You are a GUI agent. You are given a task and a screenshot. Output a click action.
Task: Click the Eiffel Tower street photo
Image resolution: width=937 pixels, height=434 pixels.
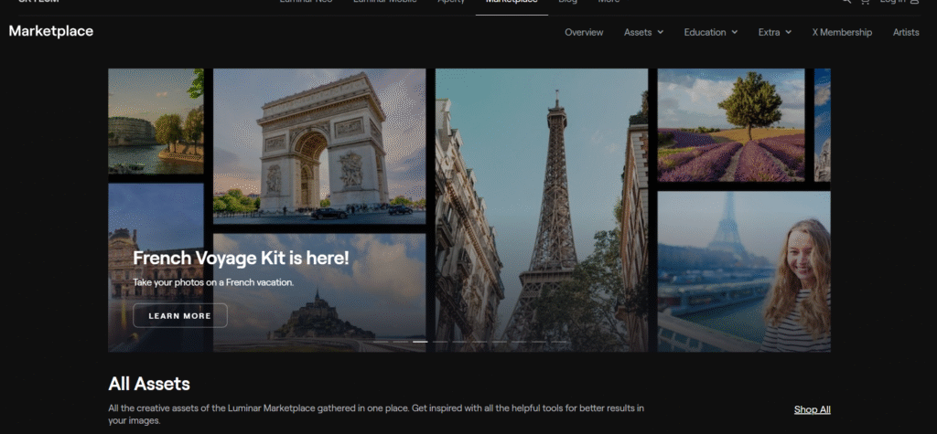(542, 210)
